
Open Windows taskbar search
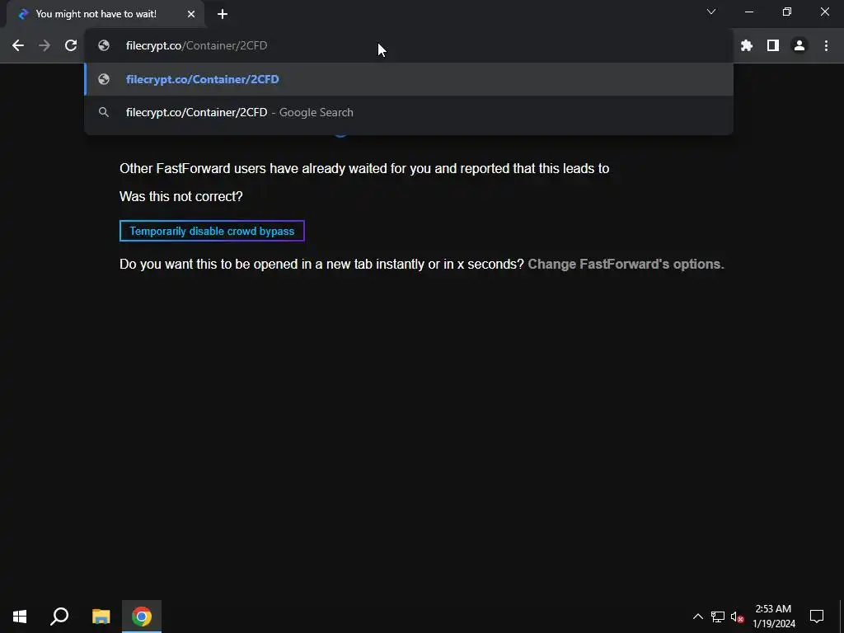(59, 617)
